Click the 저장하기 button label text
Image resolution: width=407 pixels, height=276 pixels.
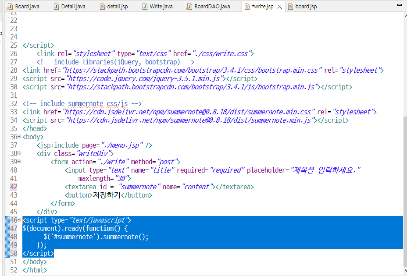[x=107, y=195]
